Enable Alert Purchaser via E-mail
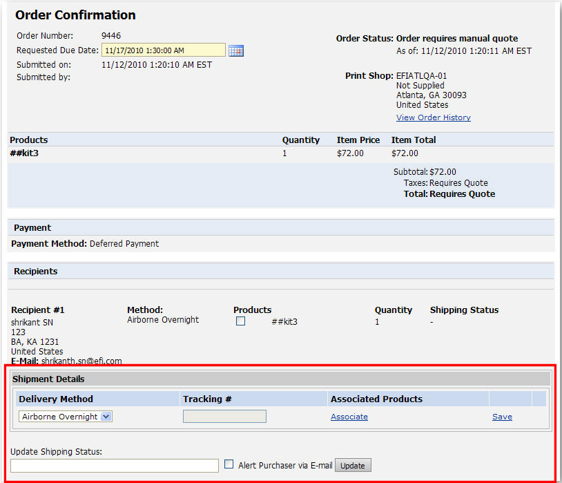This screenshot has width=562, height=483. coord(229,465)
